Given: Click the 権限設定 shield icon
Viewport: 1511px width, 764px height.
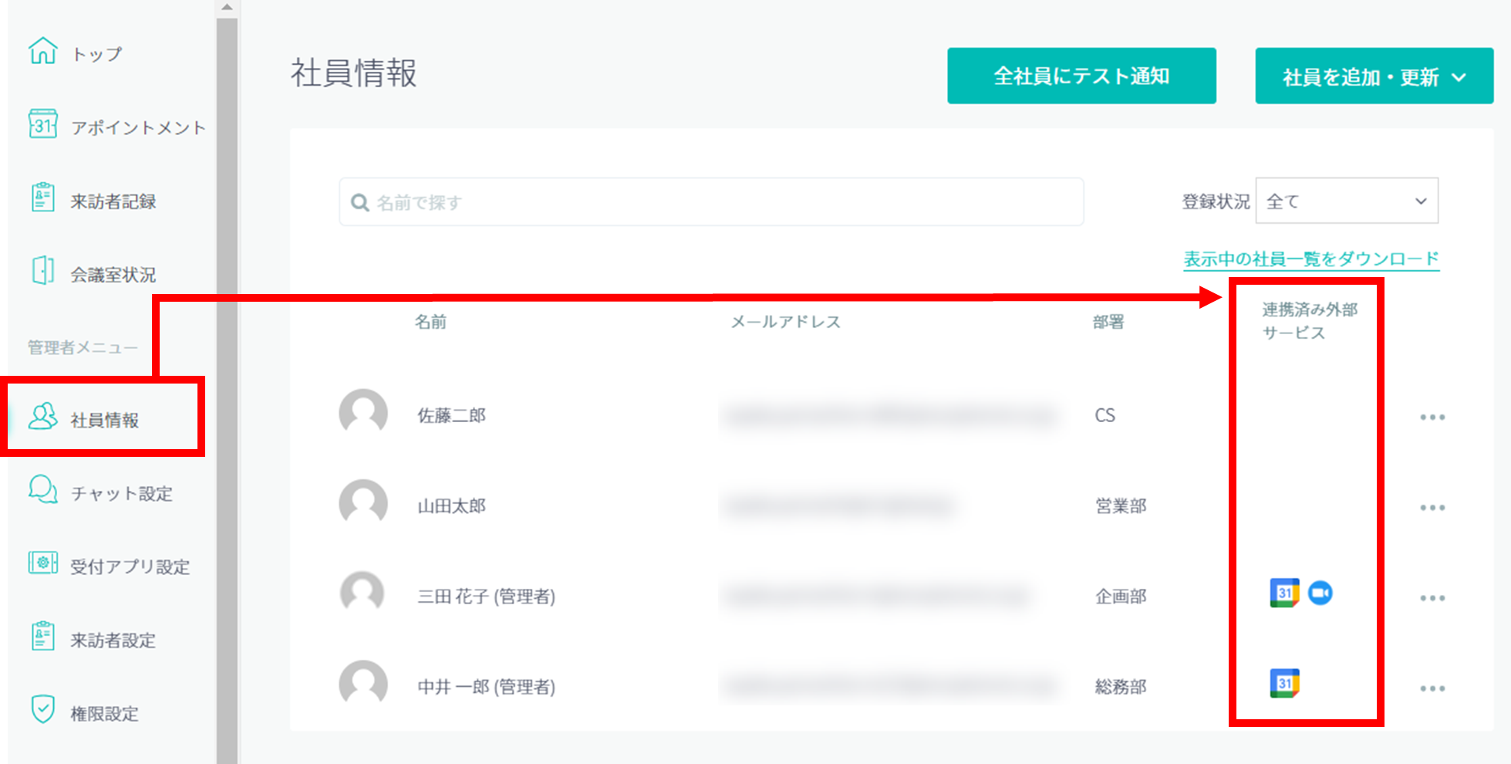Looking at the screenshot, I should [x=42, y=709].
